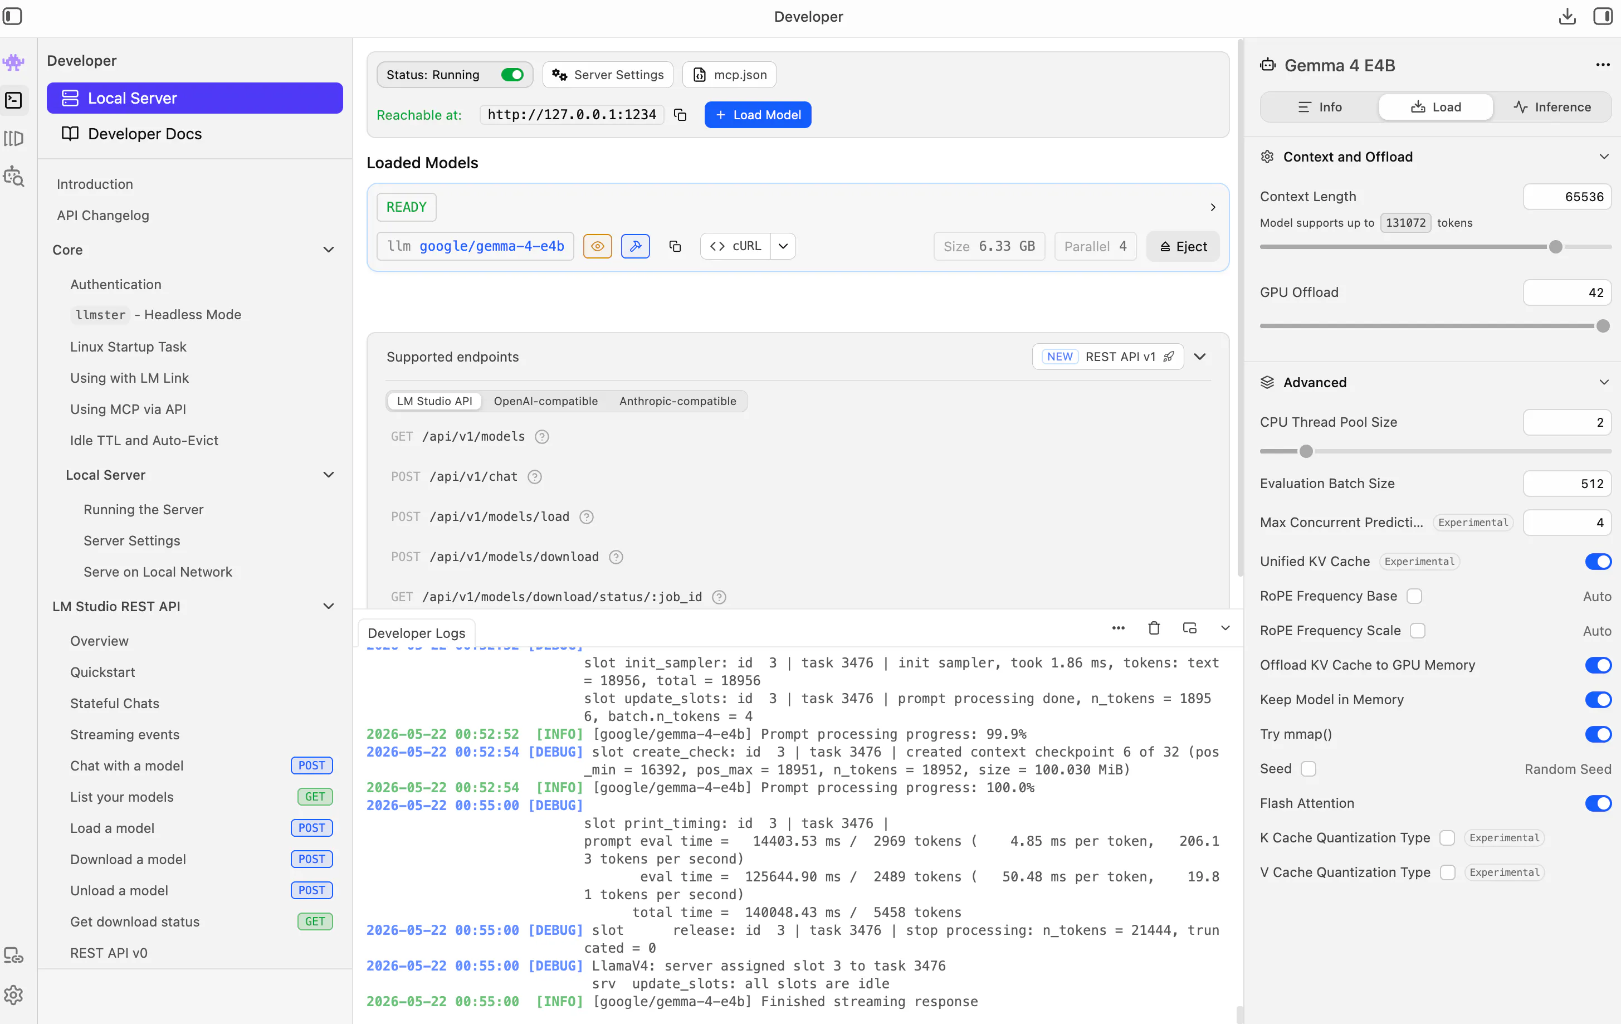This screenshot has width=1621, height=1024.
Task: Collapse the LM Studio REST API section
Action: pyautogui.click(x=329, y=607)
